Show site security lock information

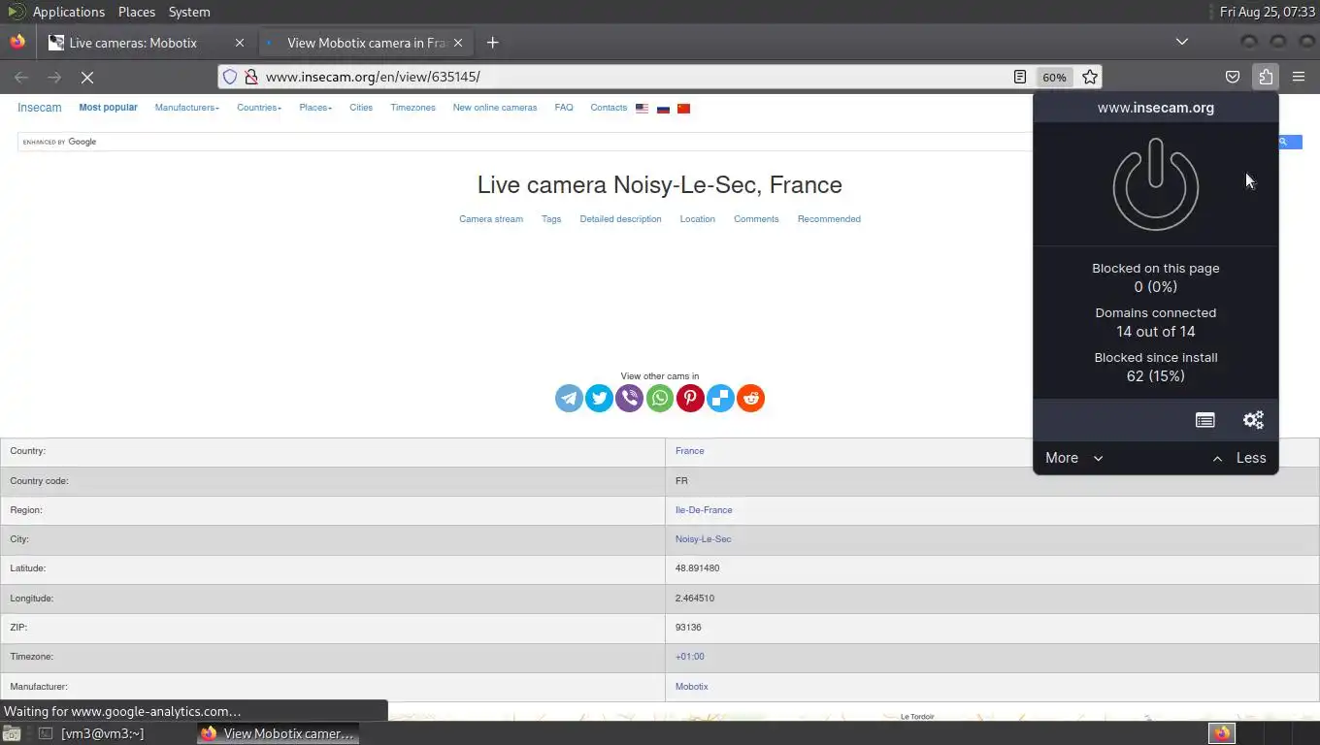click(250, 77)
